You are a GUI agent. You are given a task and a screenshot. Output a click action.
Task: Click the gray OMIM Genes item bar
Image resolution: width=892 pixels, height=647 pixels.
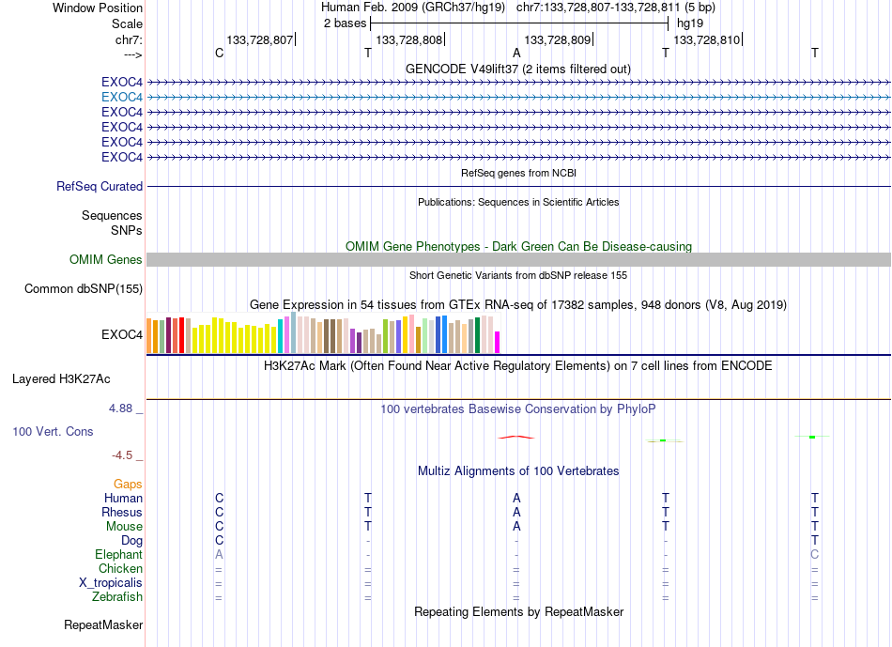point(518,260)
